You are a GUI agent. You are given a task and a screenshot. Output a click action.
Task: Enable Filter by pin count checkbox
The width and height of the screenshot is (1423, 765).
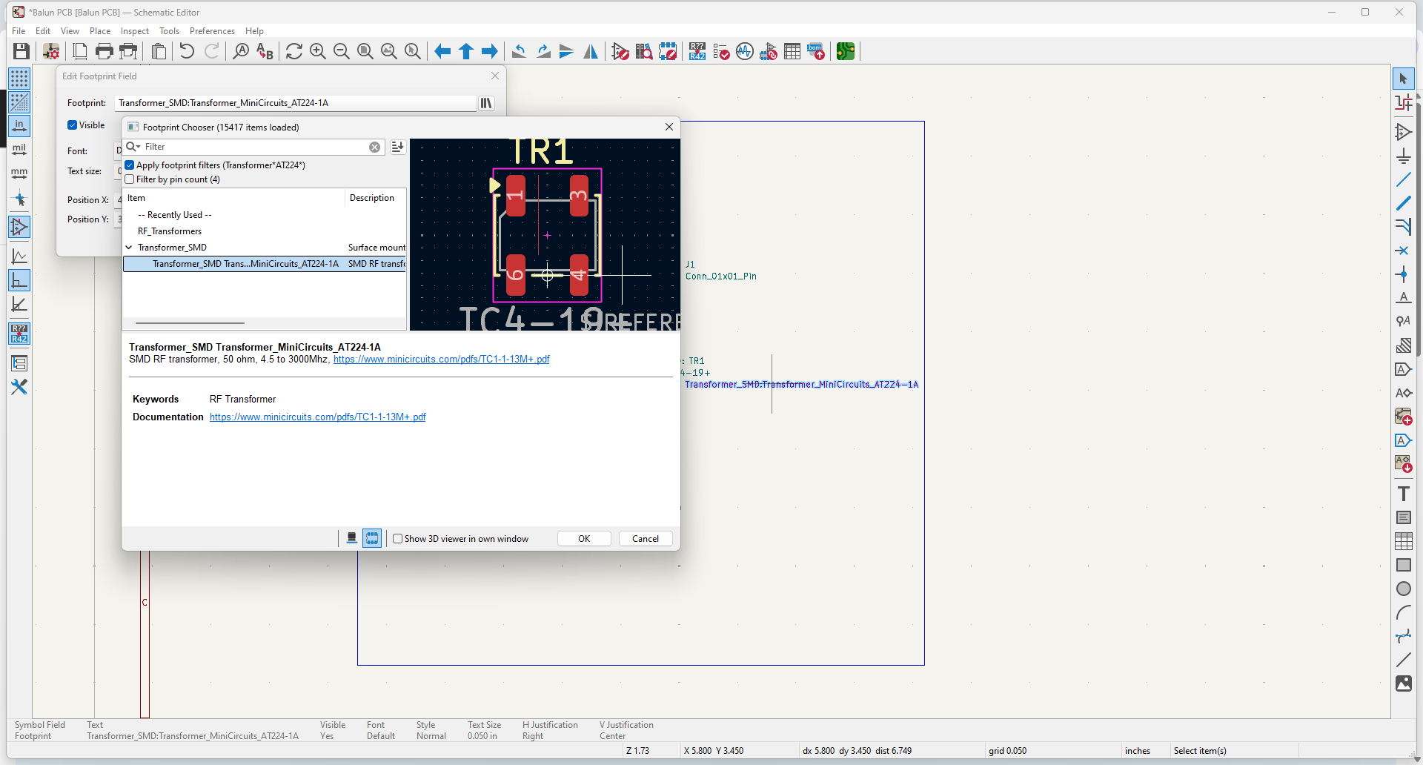pyautogui.click(x=130, y=179)
